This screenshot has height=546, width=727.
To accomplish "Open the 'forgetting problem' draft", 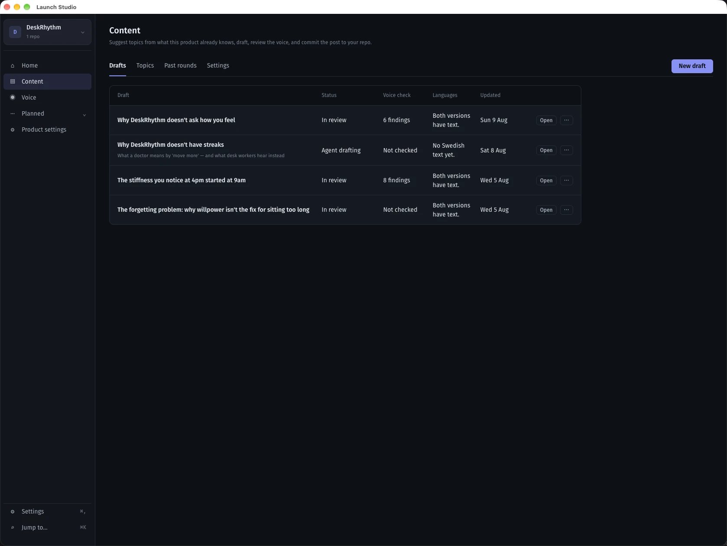I will pos(546,210).
